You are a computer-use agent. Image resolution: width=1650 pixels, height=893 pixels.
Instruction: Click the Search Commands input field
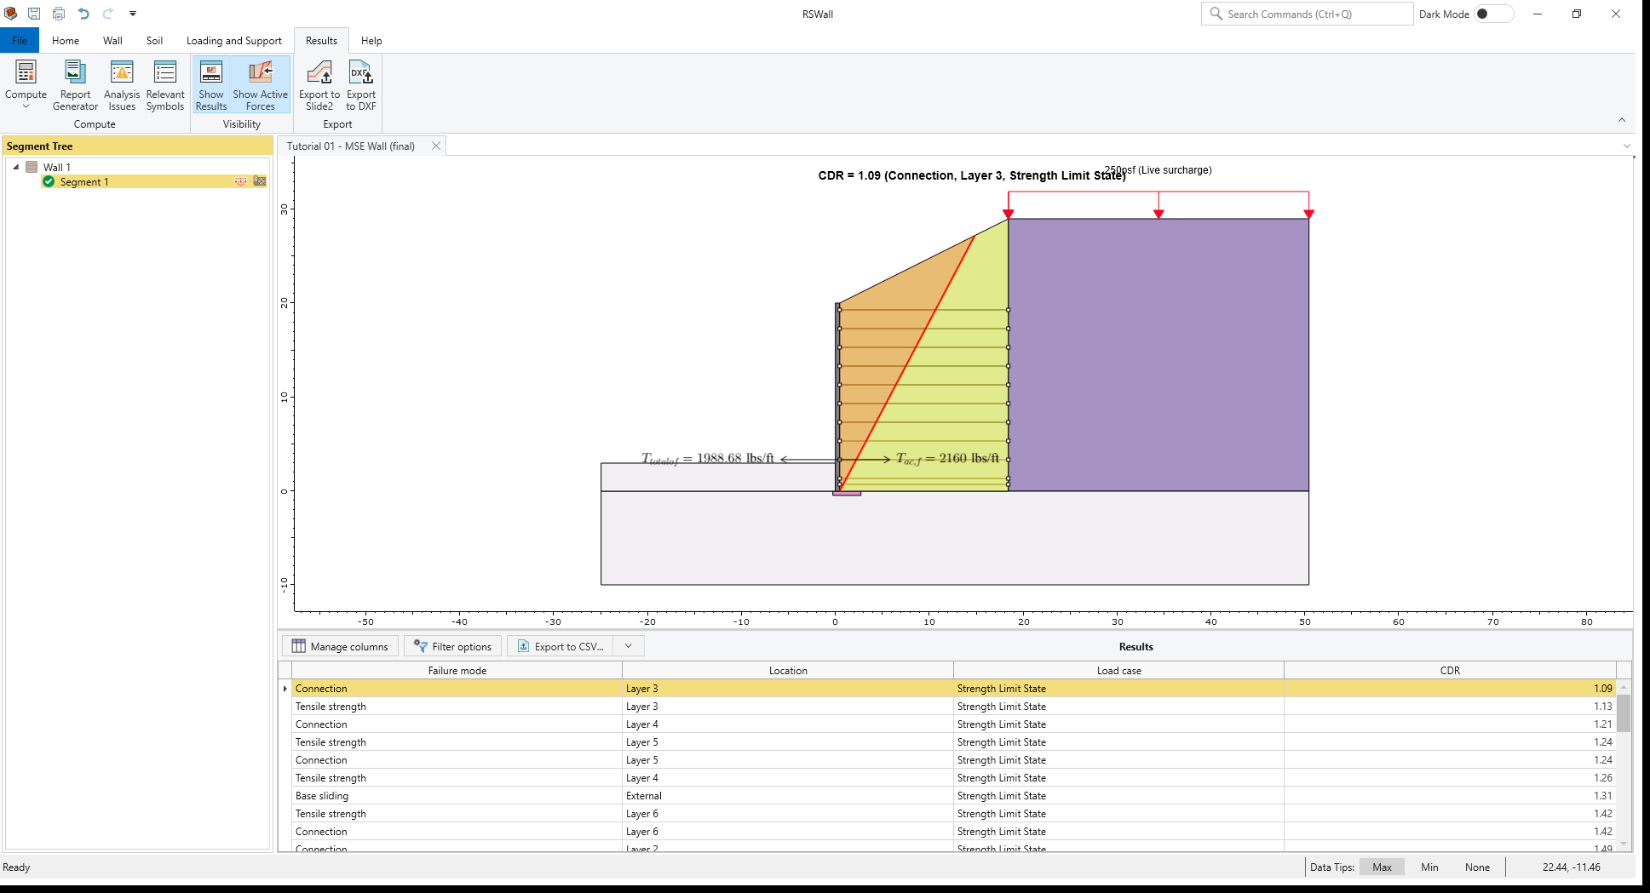pyautogui.click(x=1308, y=14)
